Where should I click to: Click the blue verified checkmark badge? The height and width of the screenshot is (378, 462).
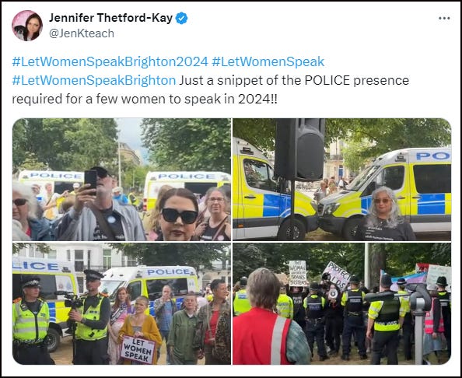click(x=181, y=18)
